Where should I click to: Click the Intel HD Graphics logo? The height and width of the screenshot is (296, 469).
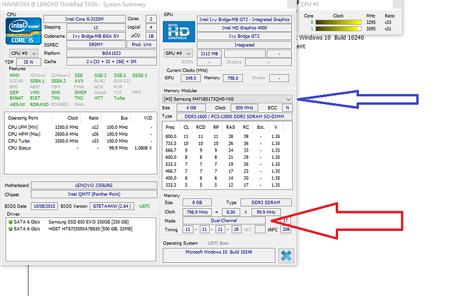[x=177, y=33]
